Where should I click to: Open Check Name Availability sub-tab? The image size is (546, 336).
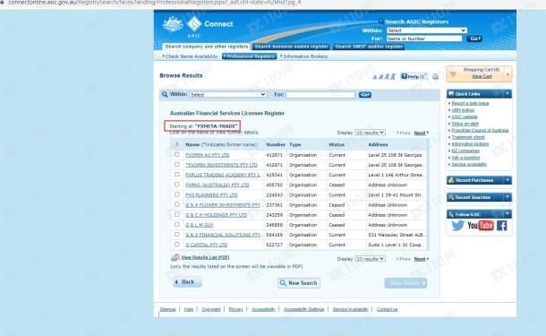click(190, 56)
